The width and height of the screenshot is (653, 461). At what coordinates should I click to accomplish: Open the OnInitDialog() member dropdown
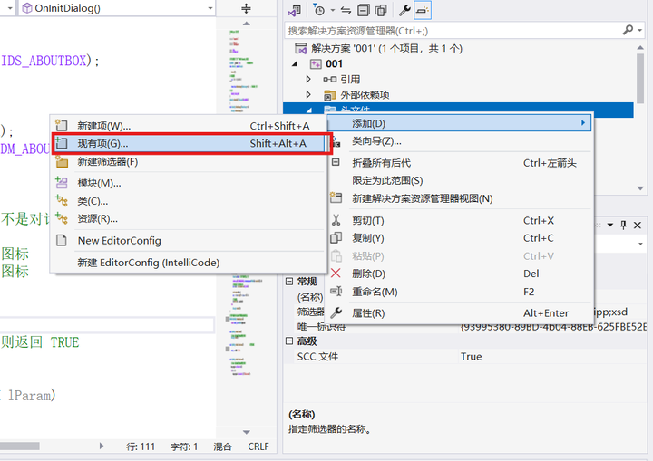coord(117,8)
